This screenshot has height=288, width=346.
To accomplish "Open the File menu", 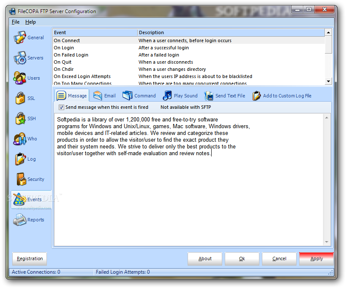I will tap(16, 22).
